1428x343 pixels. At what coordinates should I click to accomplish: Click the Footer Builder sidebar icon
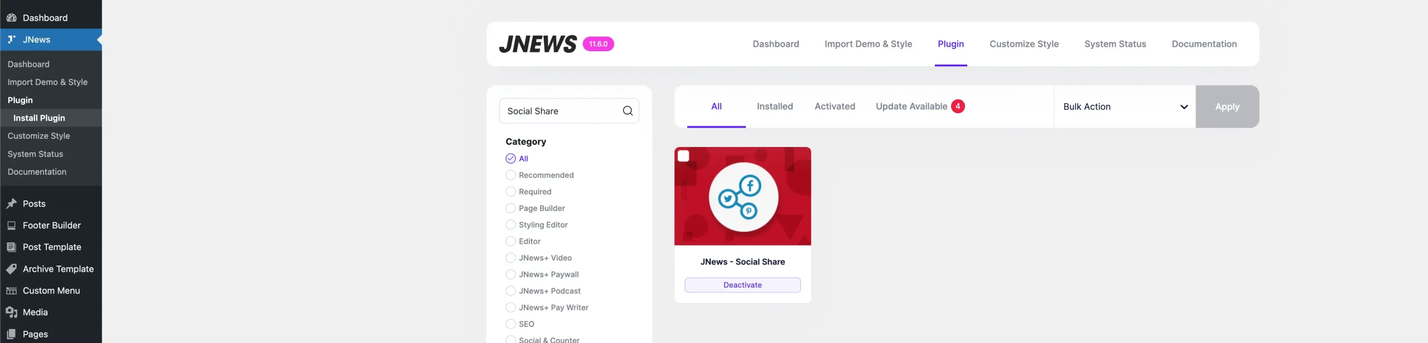point(11,226)
